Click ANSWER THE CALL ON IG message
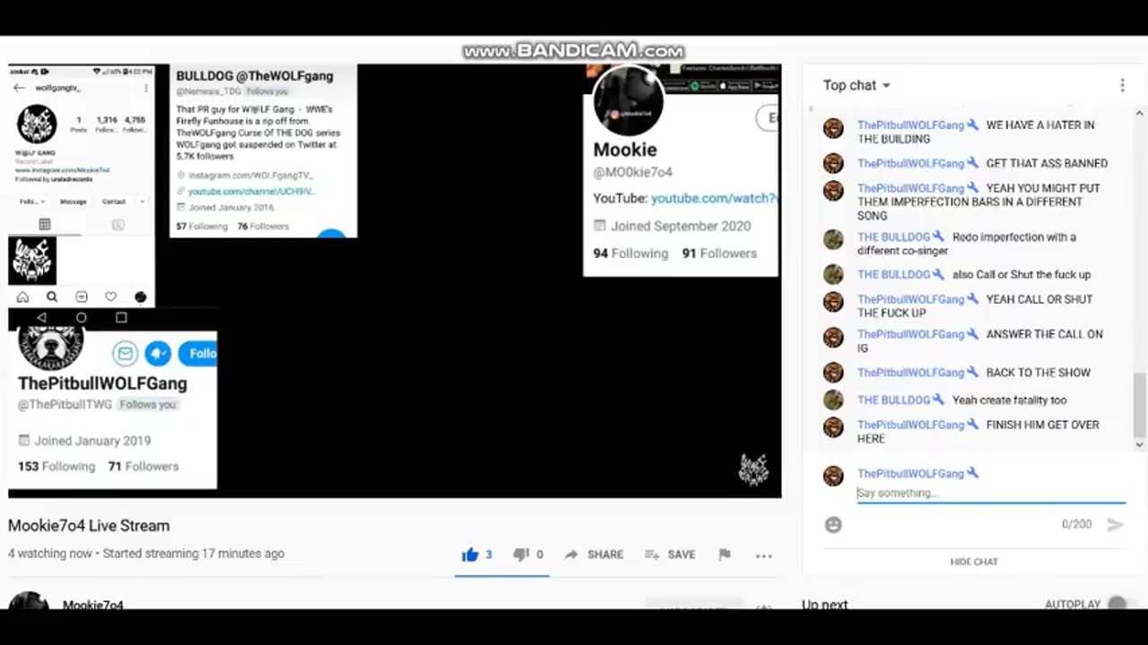1148x645 pixels. (980, 341)
